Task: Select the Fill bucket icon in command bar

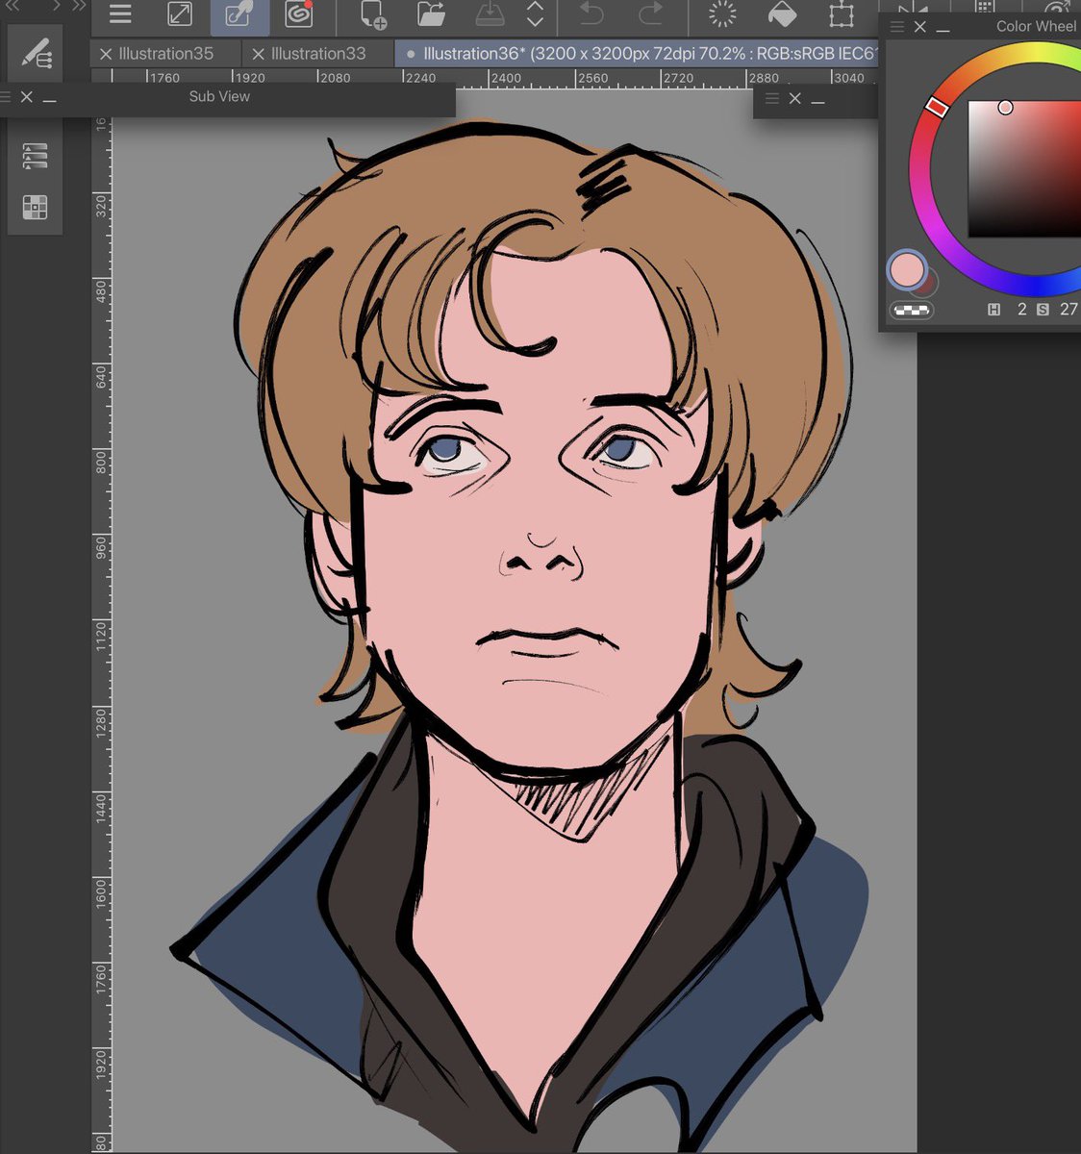Action: (782, 14)
